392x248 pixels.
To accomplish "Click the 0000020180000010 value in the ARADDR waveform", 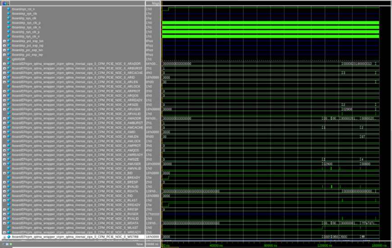I will point(357,64).
